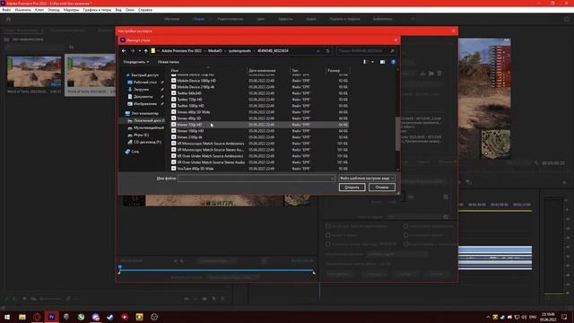Screen dimensions: 574x323
Task: Open the Справка menu
Action: click(x=145, y=10)
